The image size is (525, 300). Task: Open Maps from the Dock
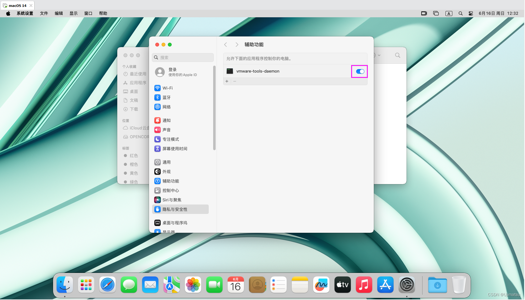pyautogui.click(x=172, y=285)
